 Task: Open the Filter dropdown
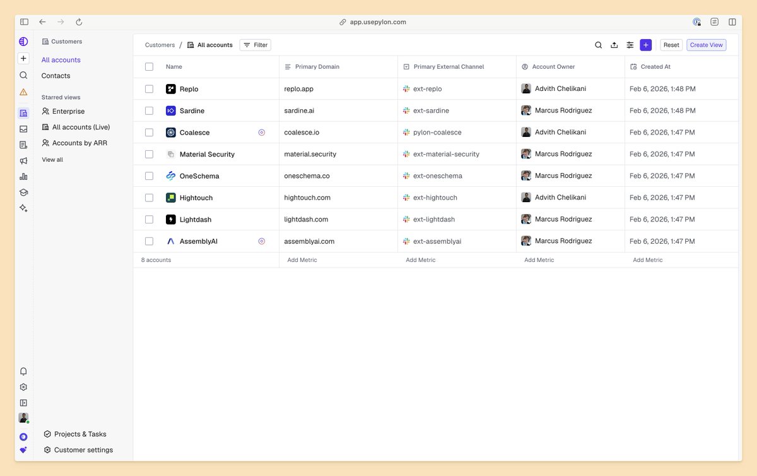click(x=255, y=45)
